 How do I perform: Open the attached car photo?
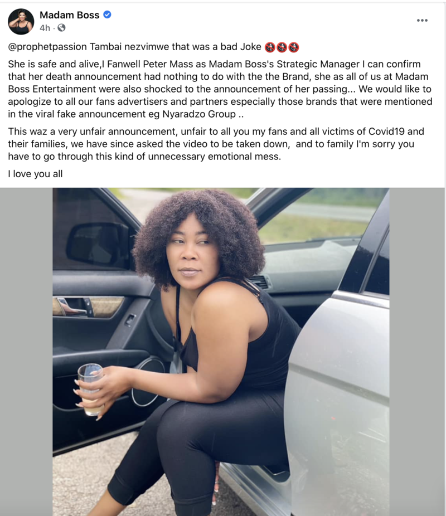click(x=221, y=352)
